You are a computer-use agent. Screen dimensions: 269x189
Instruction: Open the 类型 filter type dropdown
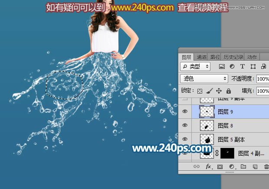[x=195, y=66]
